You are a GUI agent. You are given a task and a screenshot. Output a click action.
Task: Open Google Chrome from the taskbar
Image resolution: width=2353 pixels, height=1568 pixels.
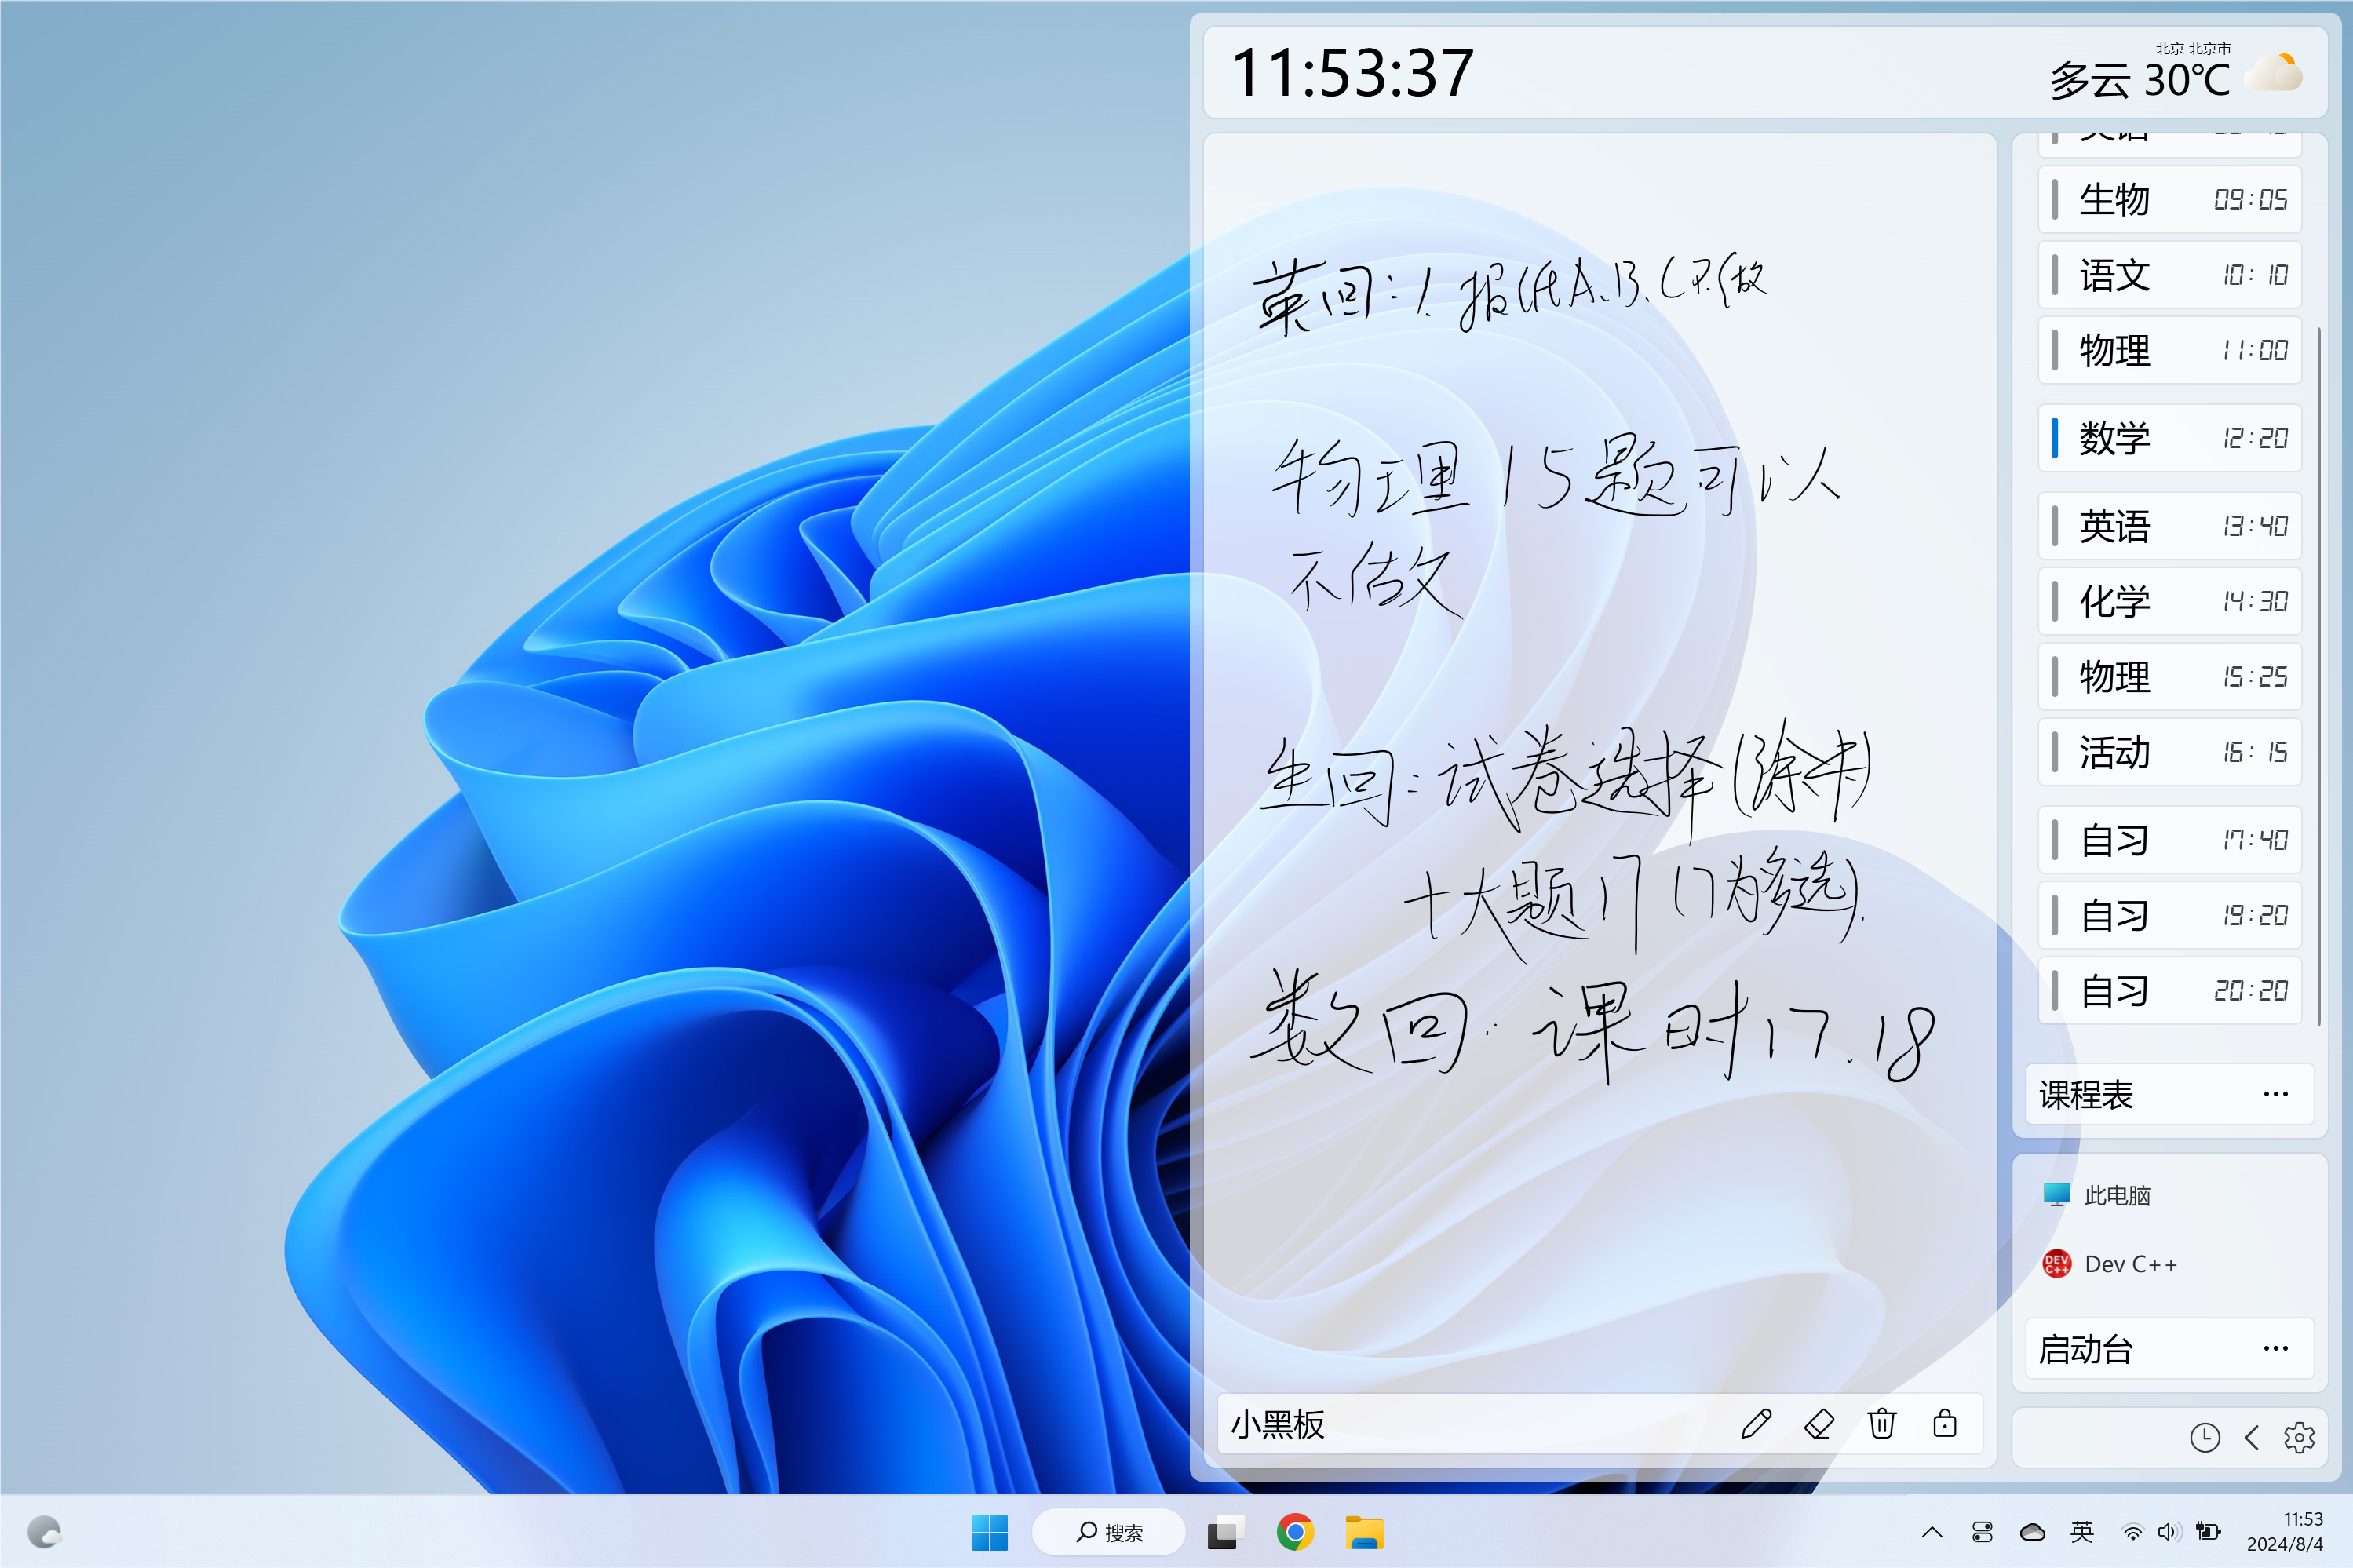click(1294, 1532)
